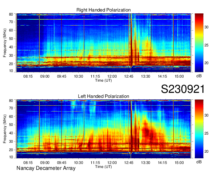Click the 70 MHz tick on Right Handed plot

[11, 22]
